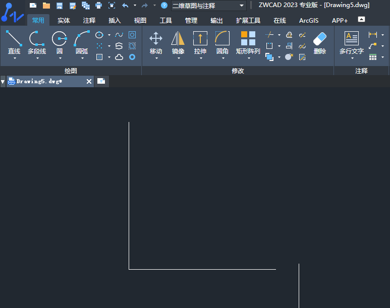Screen dimensions: 390x308
Task: Open the ZWCAD application logo menu
Action: pos(13,13)
